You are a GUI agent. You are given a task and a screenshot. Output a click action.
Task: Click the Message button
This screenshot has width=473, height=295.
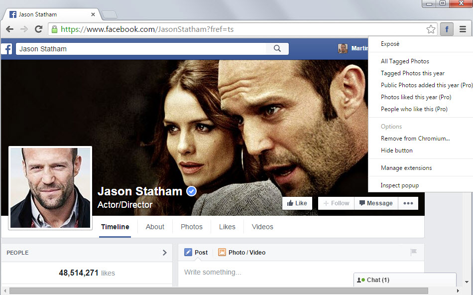click(376, 203)
